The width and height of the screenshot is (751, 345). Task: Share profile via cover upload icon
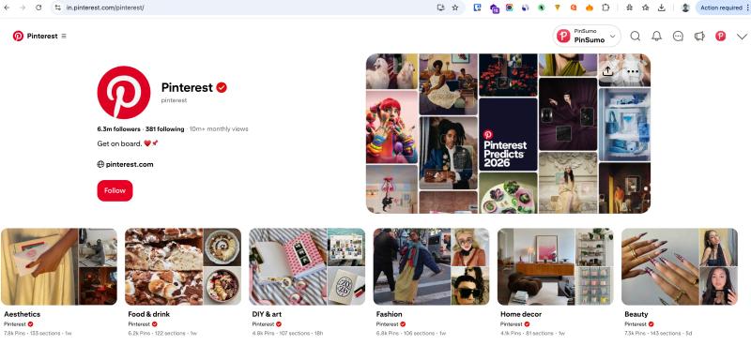(x=607, y=71)
